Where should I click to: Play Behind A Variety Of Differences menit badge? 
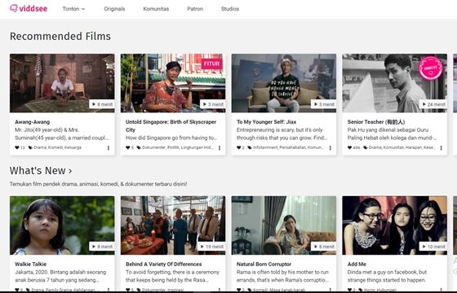[211, 247]
